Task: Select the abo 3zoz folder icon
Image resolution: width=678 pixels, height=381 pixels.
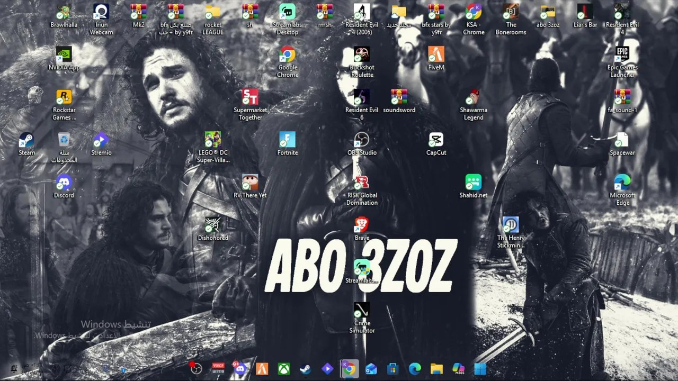Action: pyautogui.click(x=548, y=16)
